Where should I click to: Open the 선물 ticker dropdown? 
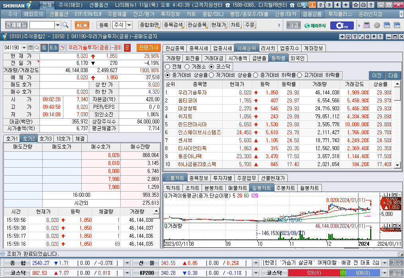[x=256, y=263]
